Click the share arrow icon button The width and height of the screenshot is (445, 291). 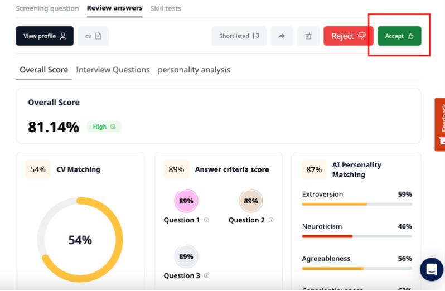coord(282,36)
